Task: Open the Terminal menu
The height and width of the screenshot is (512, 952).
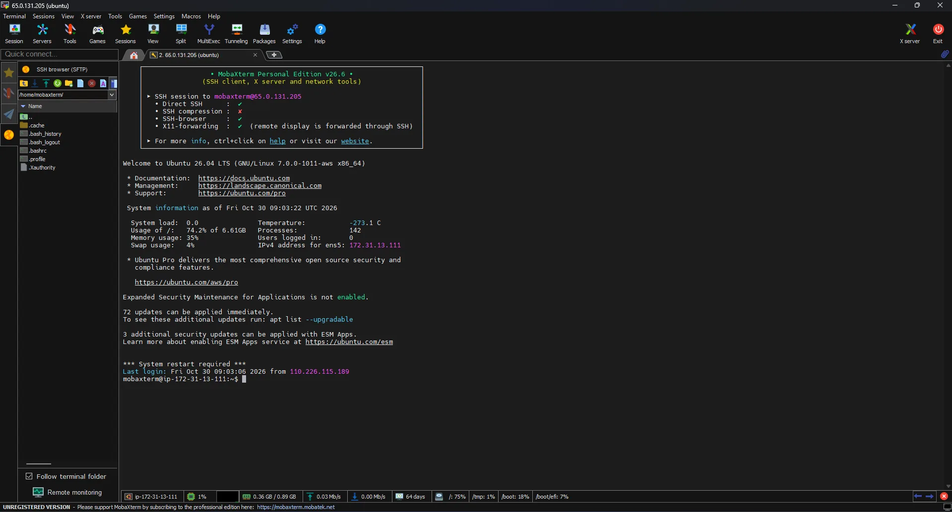Action: (x=14, y=16)
